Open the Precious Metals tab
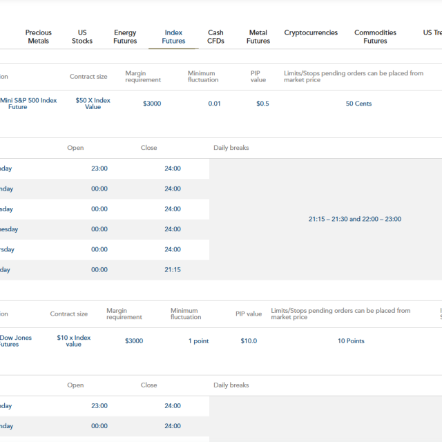The height and width of the screenshot is (442, 442). (39, 37)
